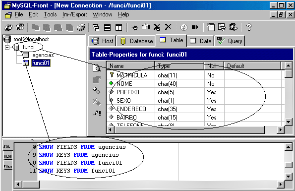Open the Help menu
The width and height of the screenshot is (295, 191).
tap(123, 14)
